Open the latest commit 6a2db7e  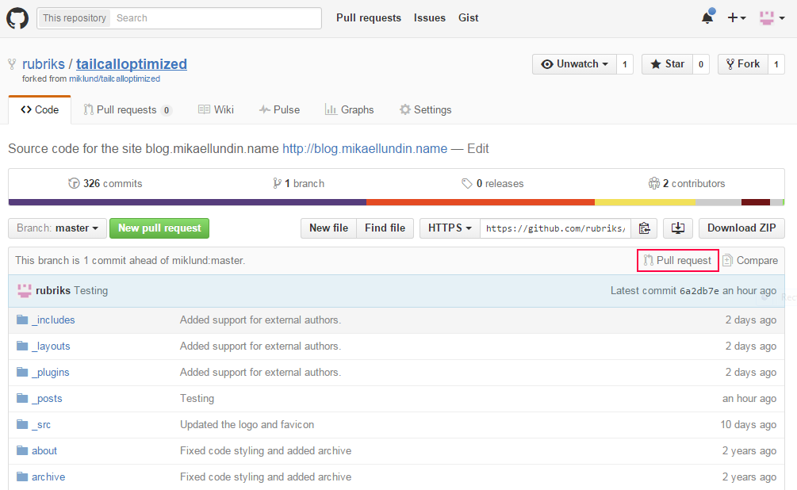[x=699, y=291]
